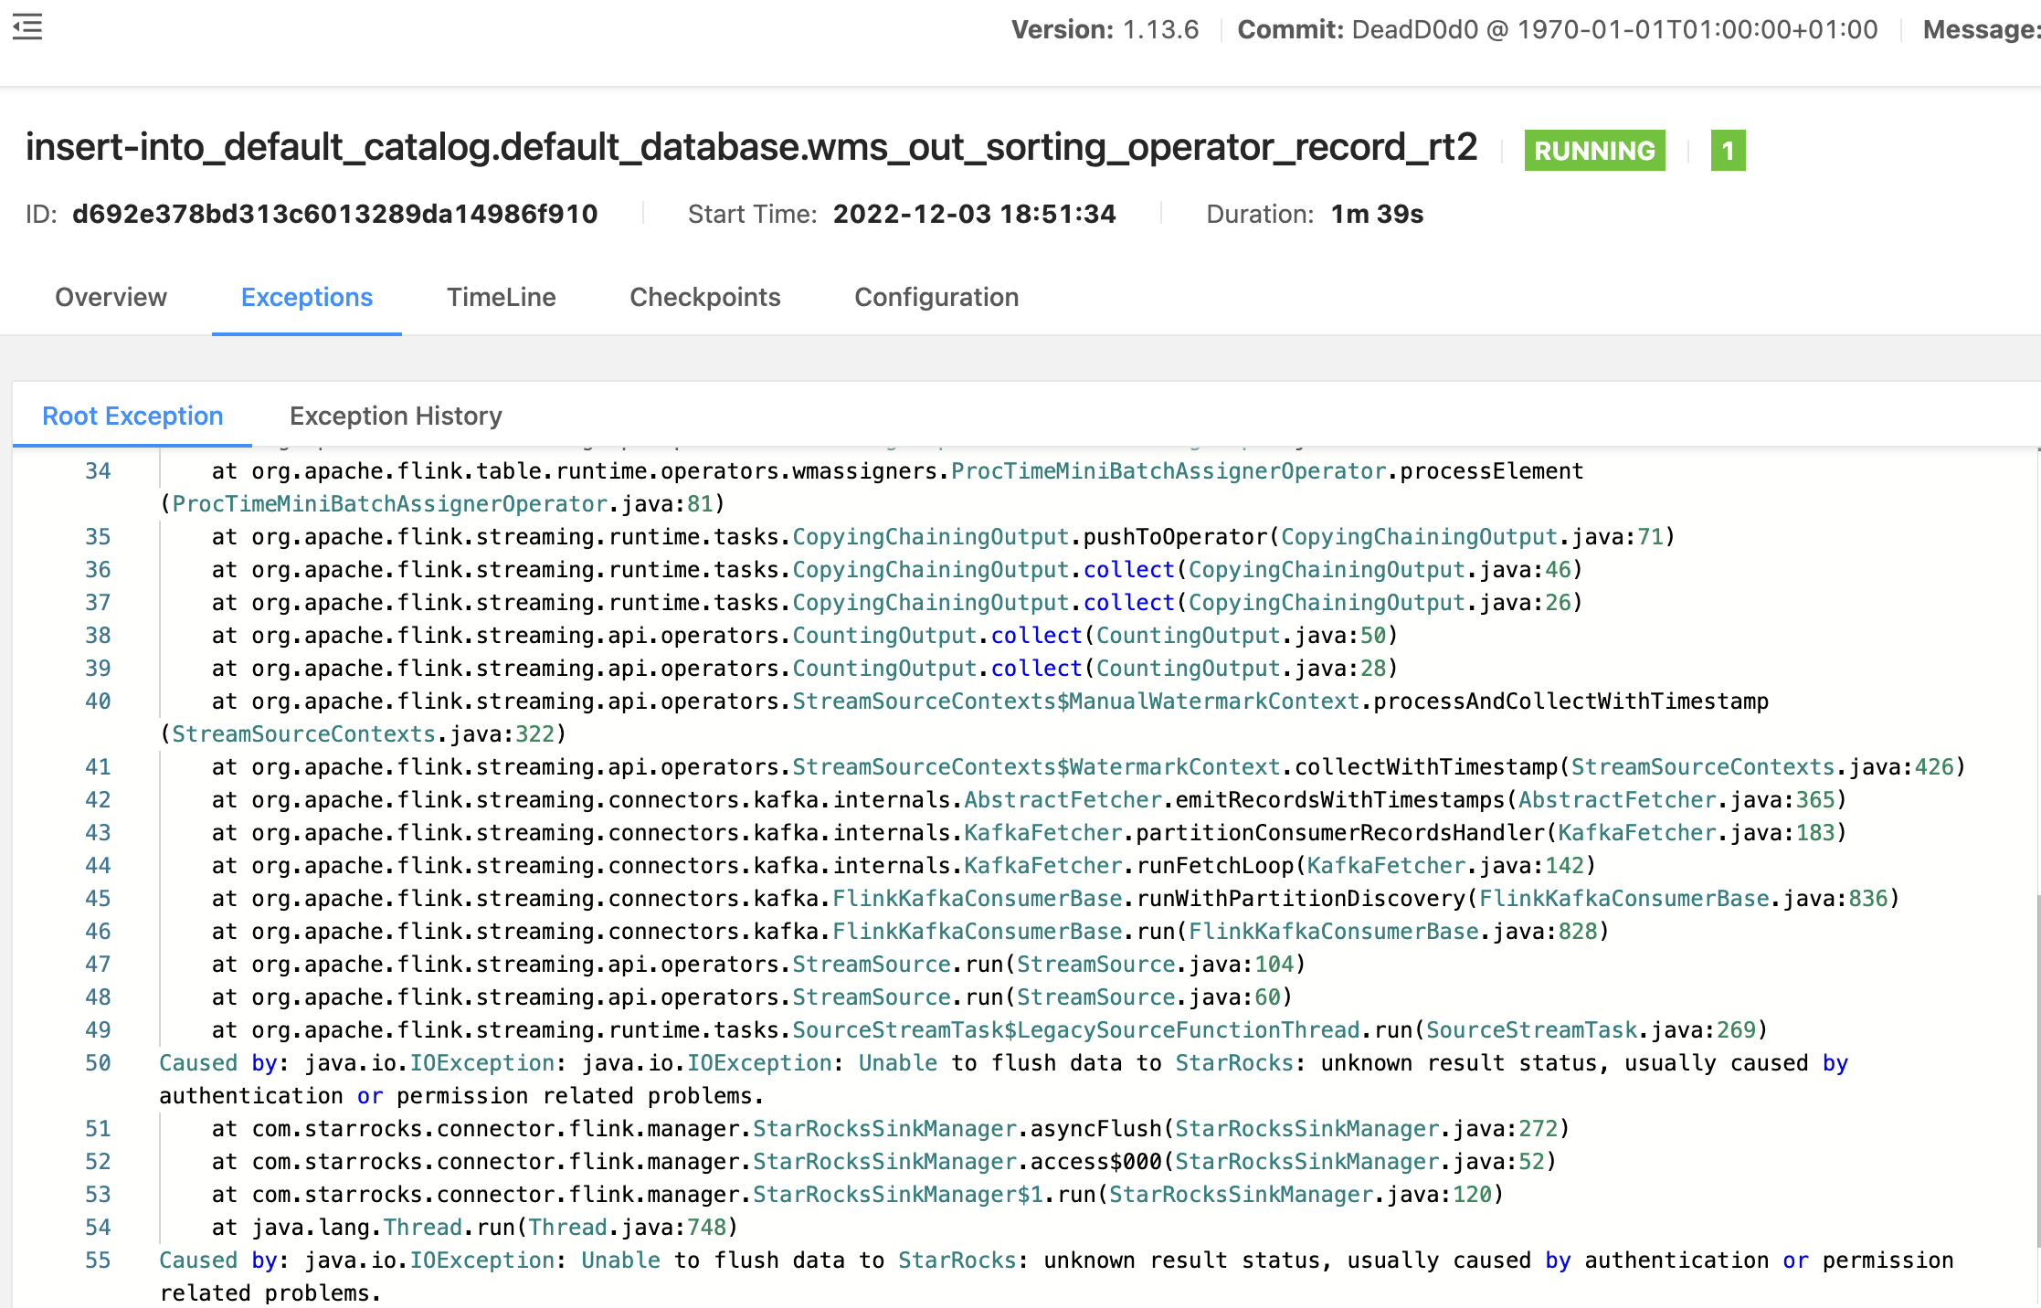The width and height of the screenshot is (2041, 1308).
Task: Open the Overview tab
Action: (x=111, y=297)
